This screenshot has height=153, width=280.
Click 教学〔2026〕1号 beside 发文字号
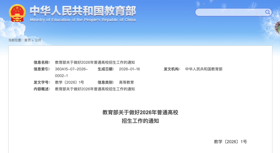[x=69, y=82]
